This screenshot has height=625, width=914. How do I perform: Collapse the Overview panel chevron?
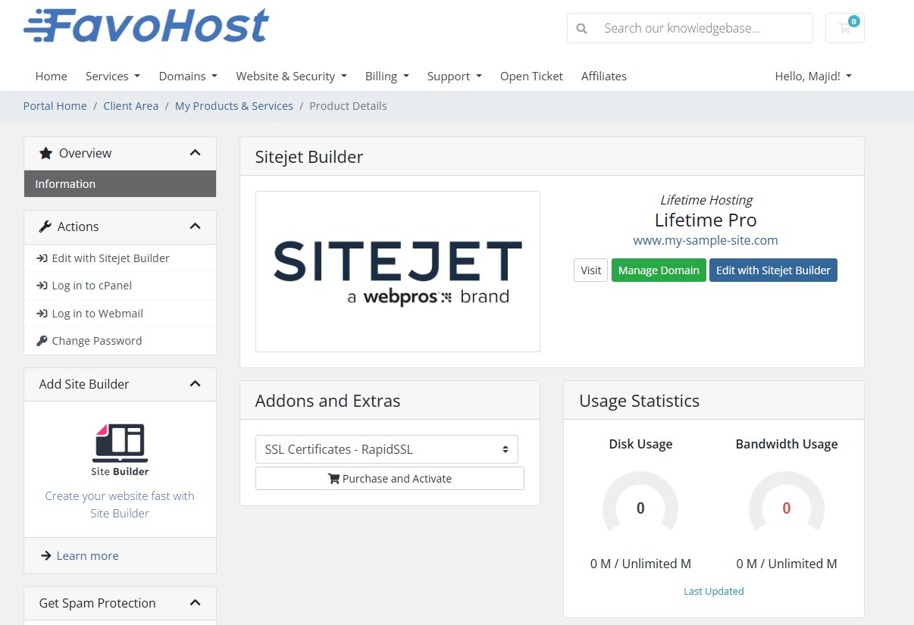pos(195,153)
